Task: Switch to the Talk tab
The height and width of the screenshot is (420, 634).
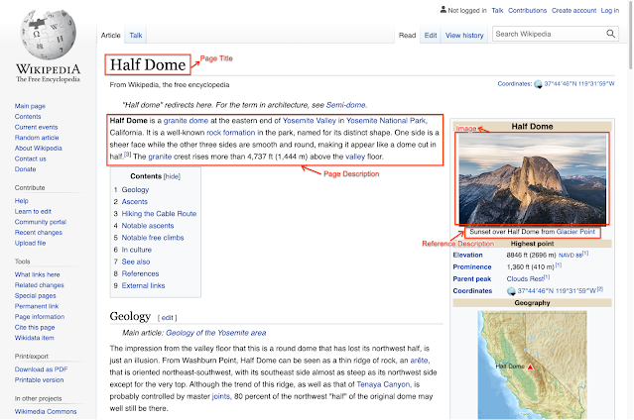Action: 136,36
